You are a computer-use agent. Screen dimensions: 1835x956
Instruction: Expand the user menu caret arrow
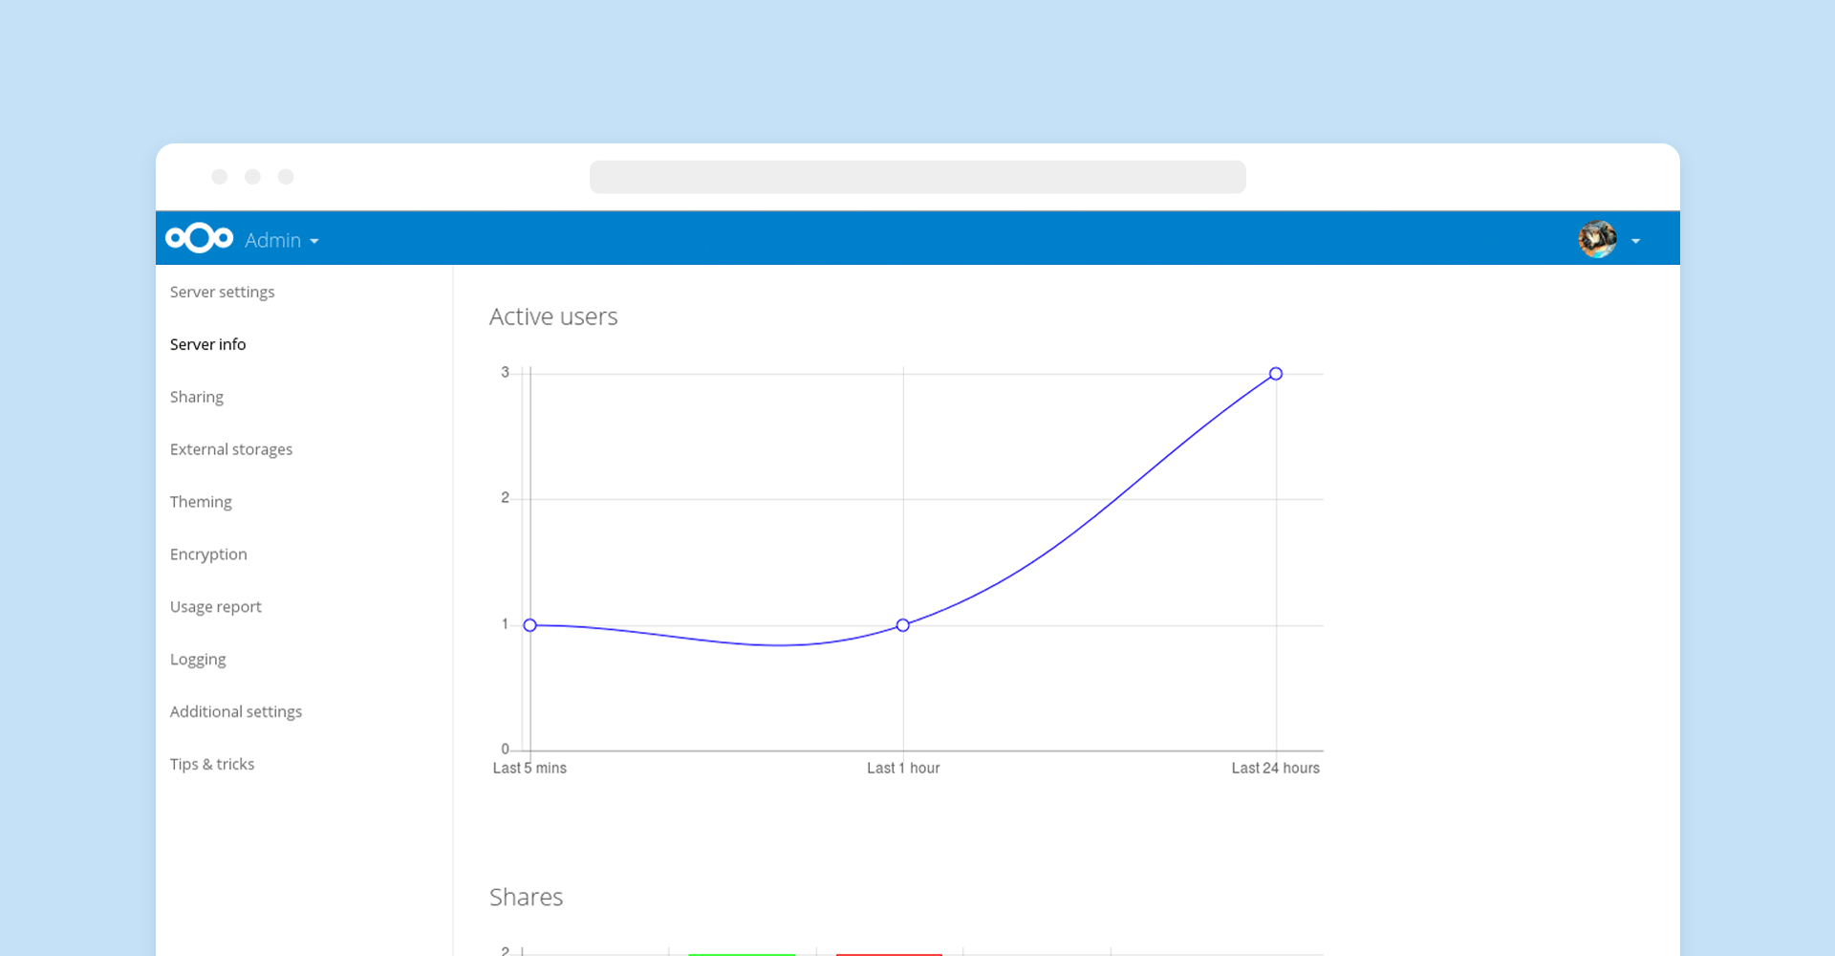click(1635, 241)
